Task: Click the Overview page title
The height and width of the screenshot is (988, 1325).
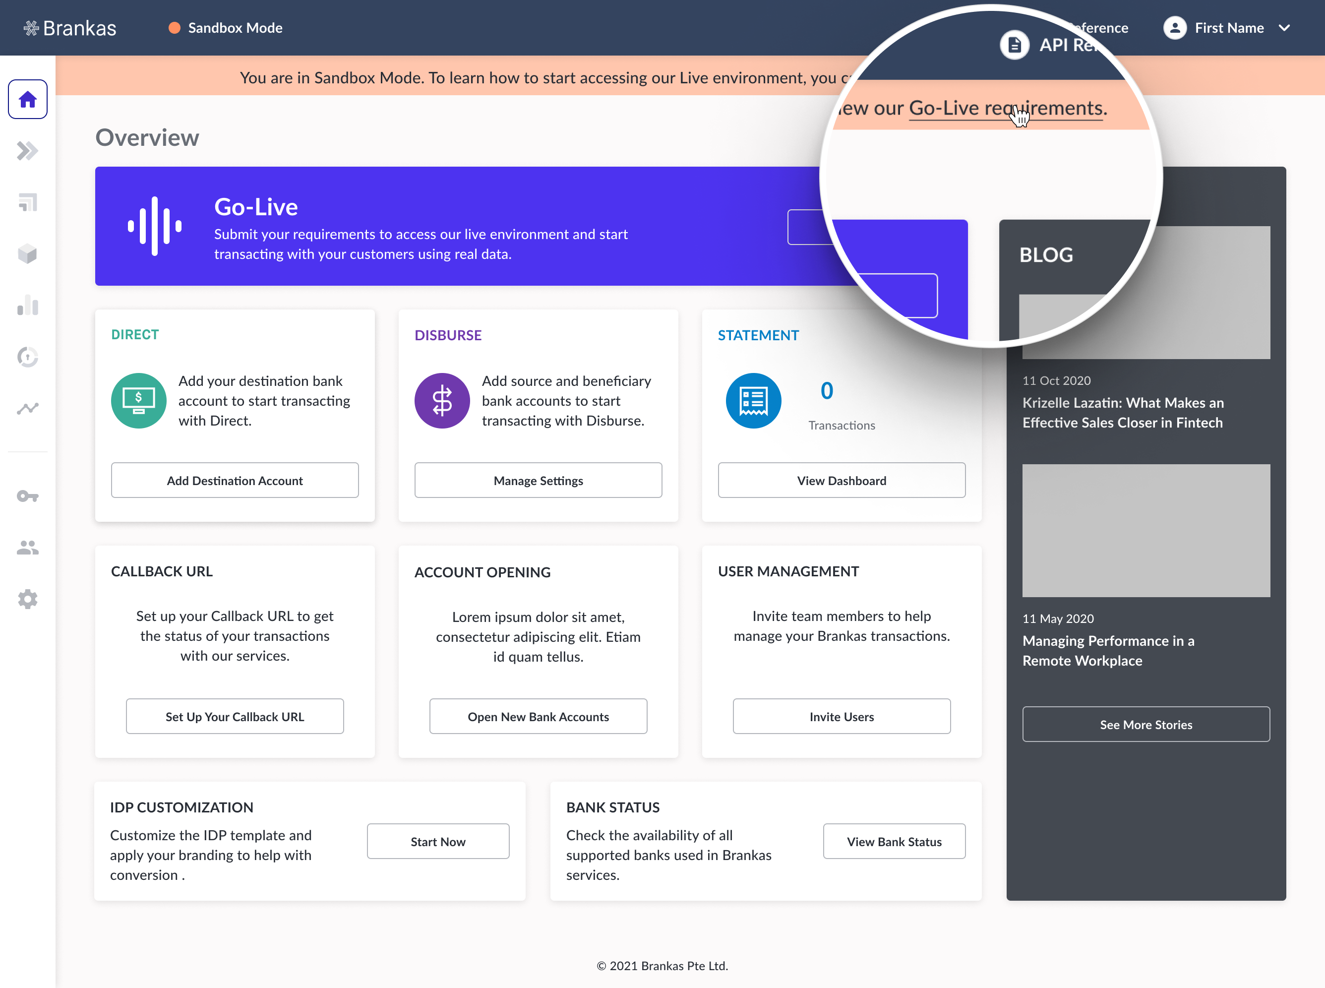Action: [147, 137]
